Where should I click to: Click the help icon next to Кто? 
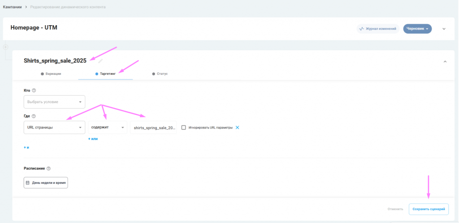(34, 91)
